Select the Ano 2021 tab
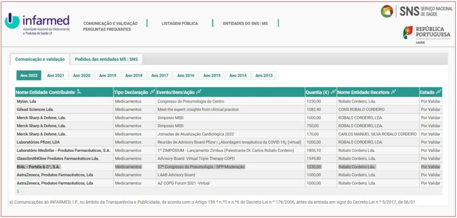The image size is (457, 218). pos(55,75)
